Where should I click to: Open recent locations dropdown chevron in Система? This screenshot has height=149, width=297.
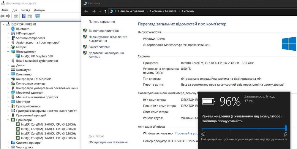[100, 11]
